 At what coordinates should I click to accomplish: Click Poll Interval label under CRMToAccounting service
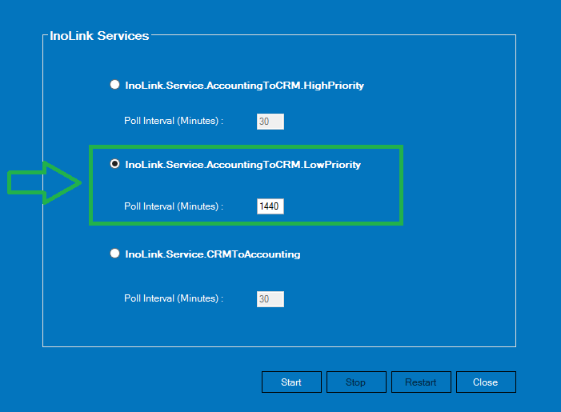[174, 298]
